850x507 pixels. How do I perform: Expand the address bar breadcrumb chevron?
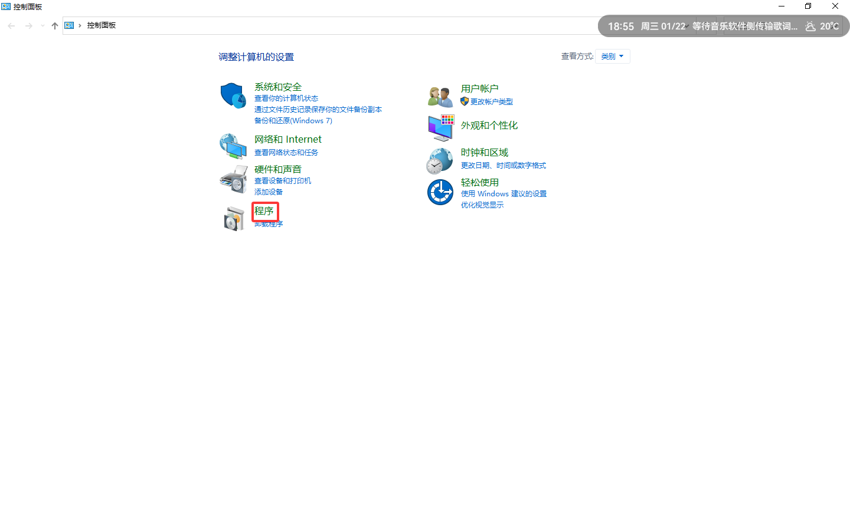click(80, 26)
